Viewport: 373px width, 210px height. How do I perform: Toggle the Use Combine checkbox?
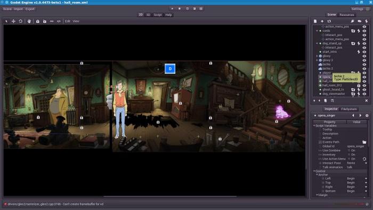pos(349,150)
